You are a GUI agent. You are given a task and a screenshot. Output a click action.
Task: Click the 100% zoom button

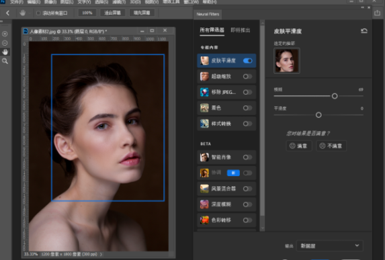coord(87,13)
